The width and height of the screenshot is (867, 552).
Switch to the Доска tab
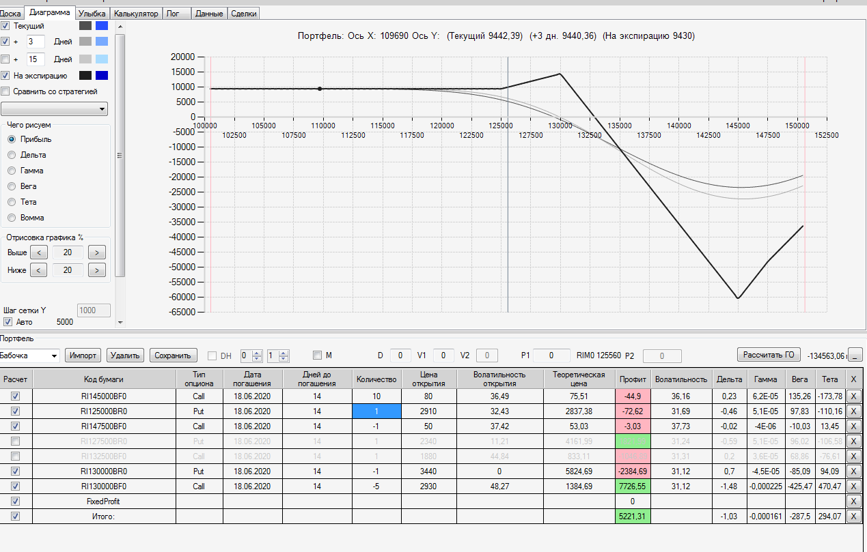click(x=10, y=13)
